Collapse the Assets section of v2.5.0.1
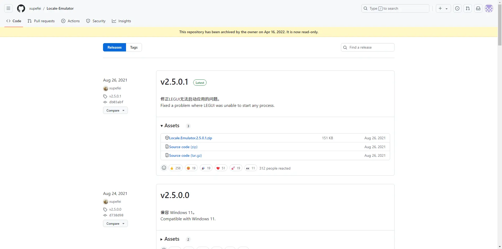The height and width of the screenshot is (249, 502). [x=170, y=126]
